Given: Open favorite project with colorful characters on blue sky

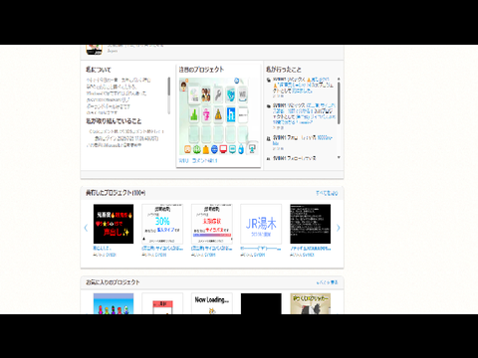Looking at the screenshot, I should 114,303.
